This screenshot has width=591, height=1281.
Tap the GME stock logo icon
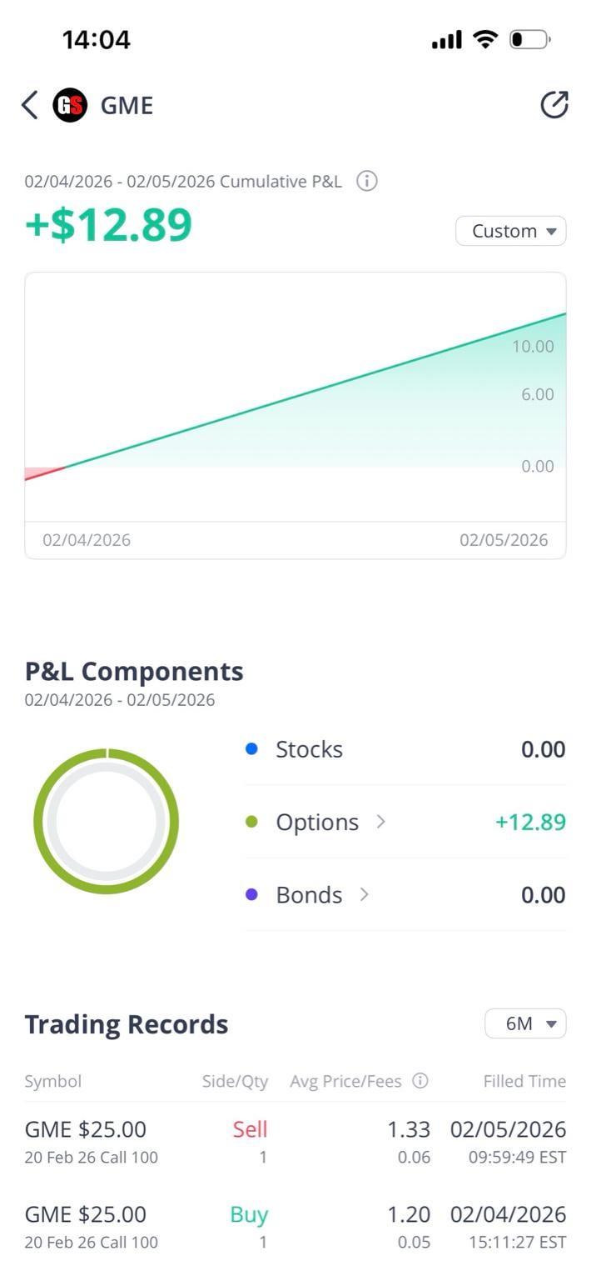pos(70,106)
